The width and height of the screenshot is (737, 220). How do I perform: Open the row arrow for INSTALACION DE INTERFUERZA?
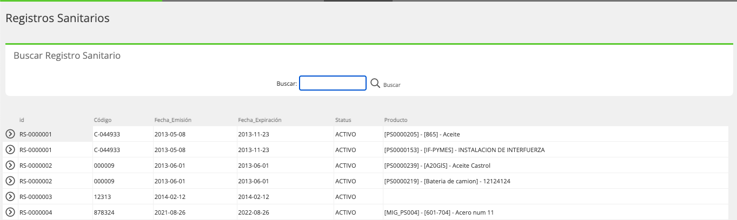point(10,149)
